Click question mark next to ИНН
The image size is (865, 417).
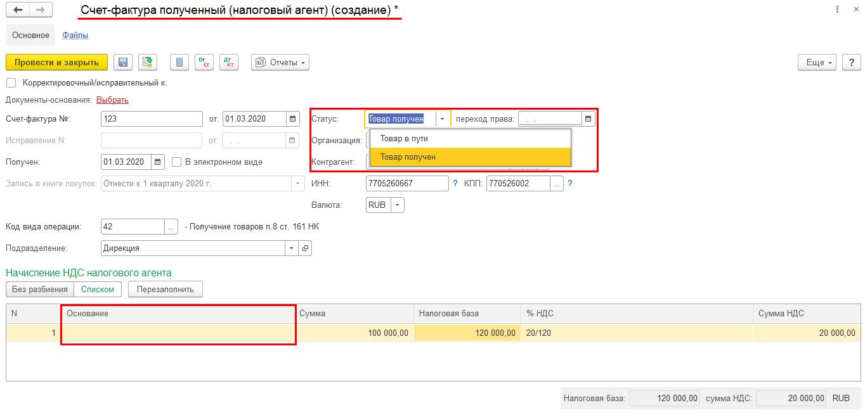click(455, 184)
